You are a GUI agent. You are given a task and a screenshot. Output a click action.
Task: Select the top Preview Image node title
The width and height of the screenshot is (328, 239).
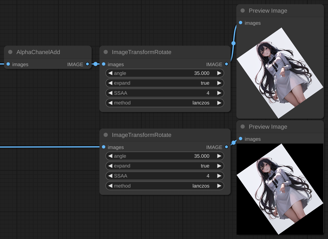click(268, 11)
